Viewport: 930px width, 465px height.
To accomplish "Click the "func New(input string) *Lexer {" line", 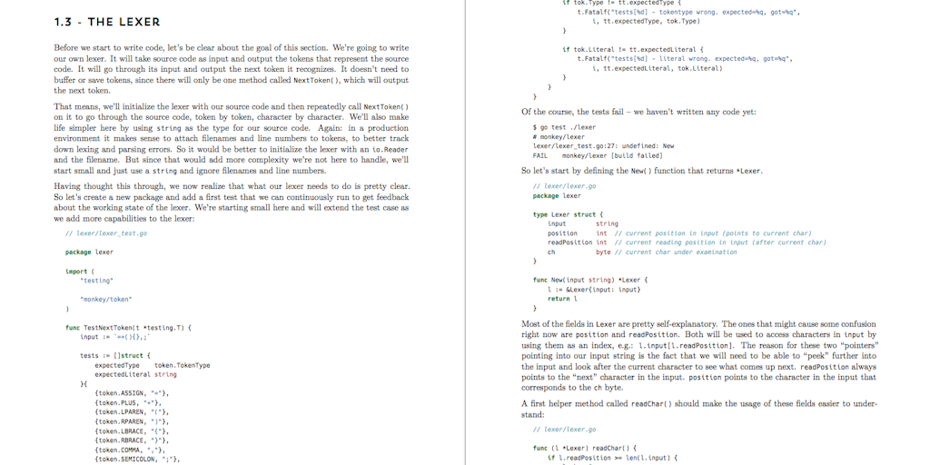I will [x=590, y=280].
